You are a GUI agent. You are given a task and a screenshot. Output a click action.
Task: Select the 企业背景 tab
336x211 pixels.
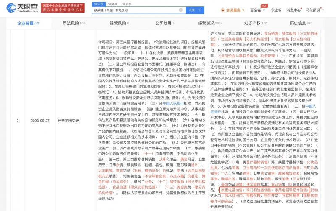[x=29, y=23]
